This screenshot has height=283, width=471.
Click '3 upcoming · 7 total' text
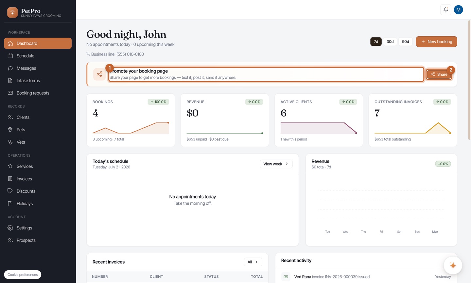108,139
